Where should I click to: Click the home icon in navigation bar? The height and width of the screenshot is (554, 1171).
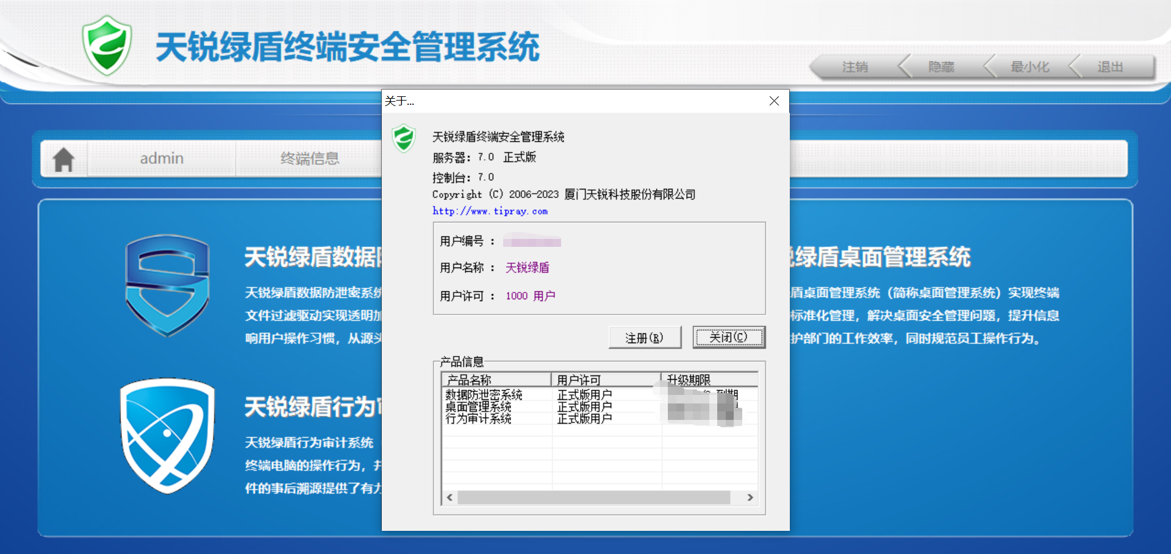click(63, 159)
